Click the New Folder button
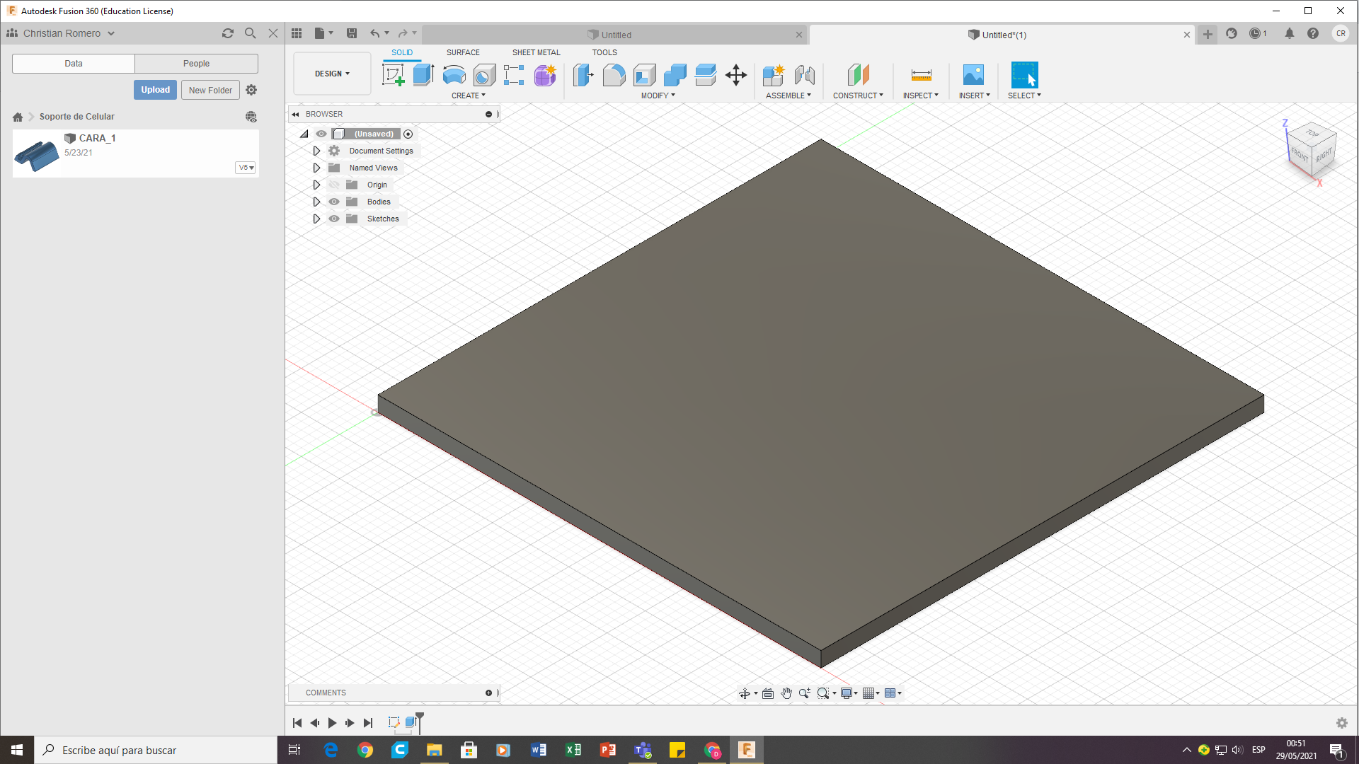Viewport: 1359px width, 764px height. (210, 90)
